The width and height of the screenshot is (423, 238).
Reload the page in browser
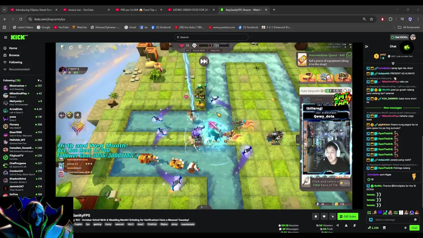pos(20,19)
